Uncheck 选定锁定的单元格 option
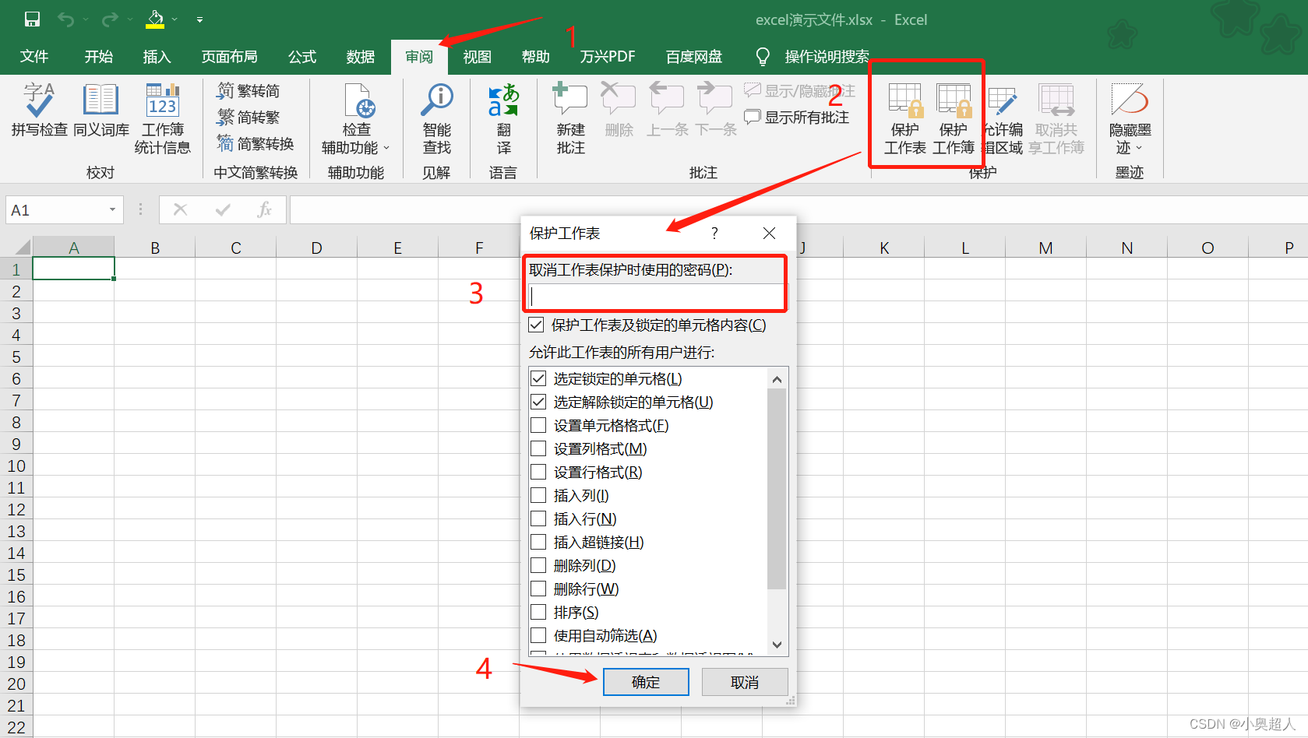This screenshot has width=1308, height=738. 538,379
